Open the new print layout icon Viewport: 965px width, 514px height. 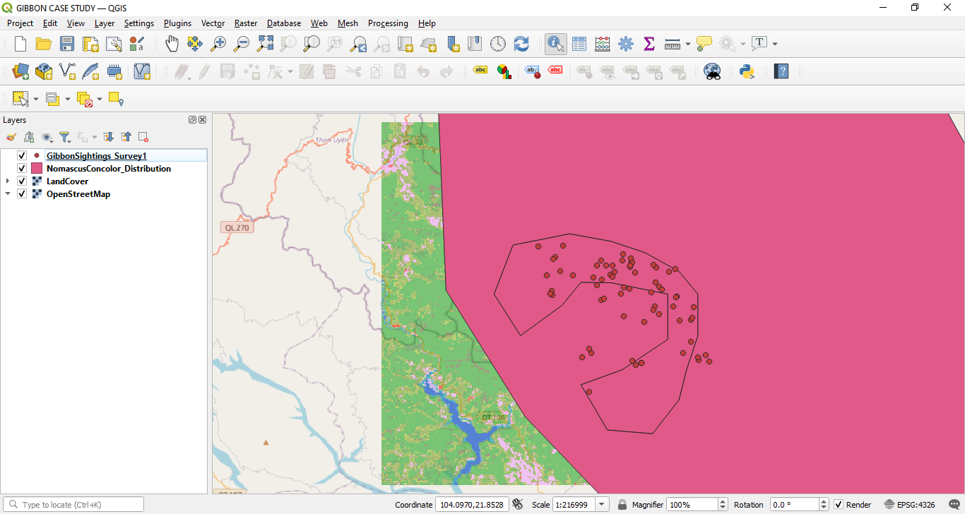pos(90,44)
